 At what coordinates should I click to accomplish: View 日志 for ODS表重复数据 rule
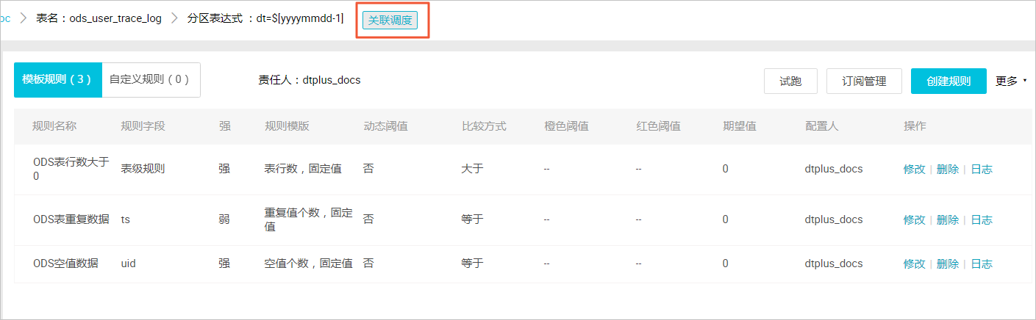[982, 219]
